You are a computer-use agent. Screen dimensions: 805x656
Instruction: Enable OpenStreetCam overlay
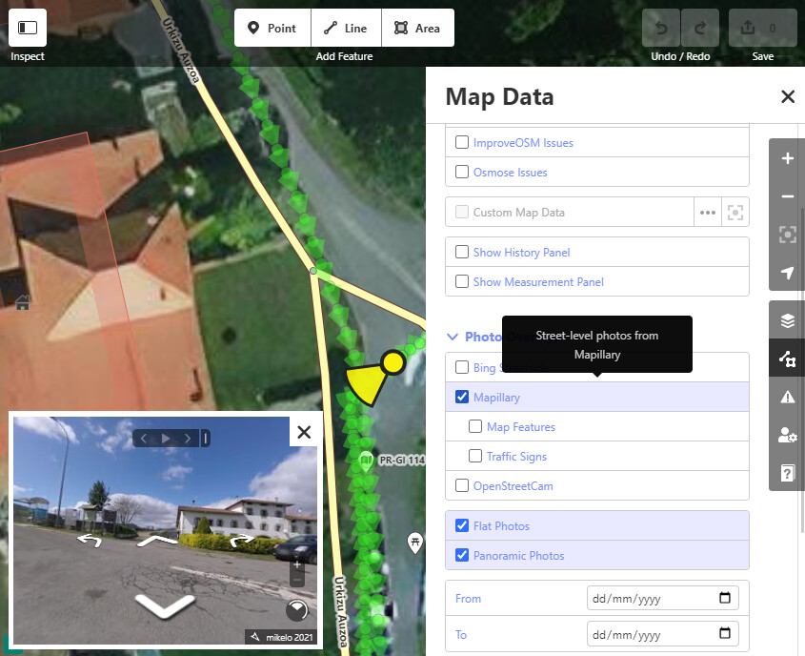(461, 485)
